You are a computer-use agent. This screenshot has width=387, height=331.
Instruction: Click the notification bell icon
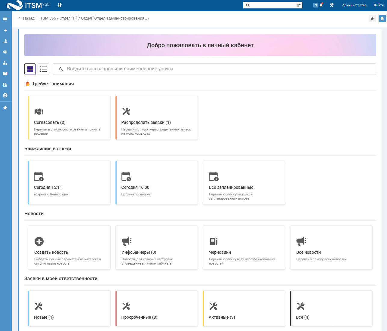(321, 5)
